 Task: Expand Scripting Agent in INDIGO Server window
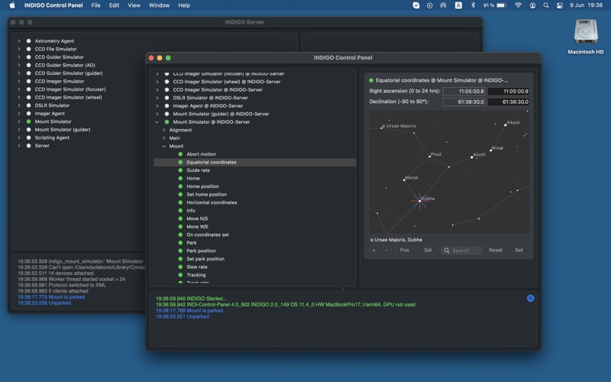pyautogui.click(x=18, y=138)
